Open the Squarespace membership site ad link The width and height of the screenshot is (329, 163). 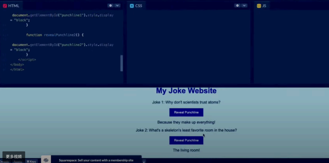pyautogui.click(x=96, y=160)
